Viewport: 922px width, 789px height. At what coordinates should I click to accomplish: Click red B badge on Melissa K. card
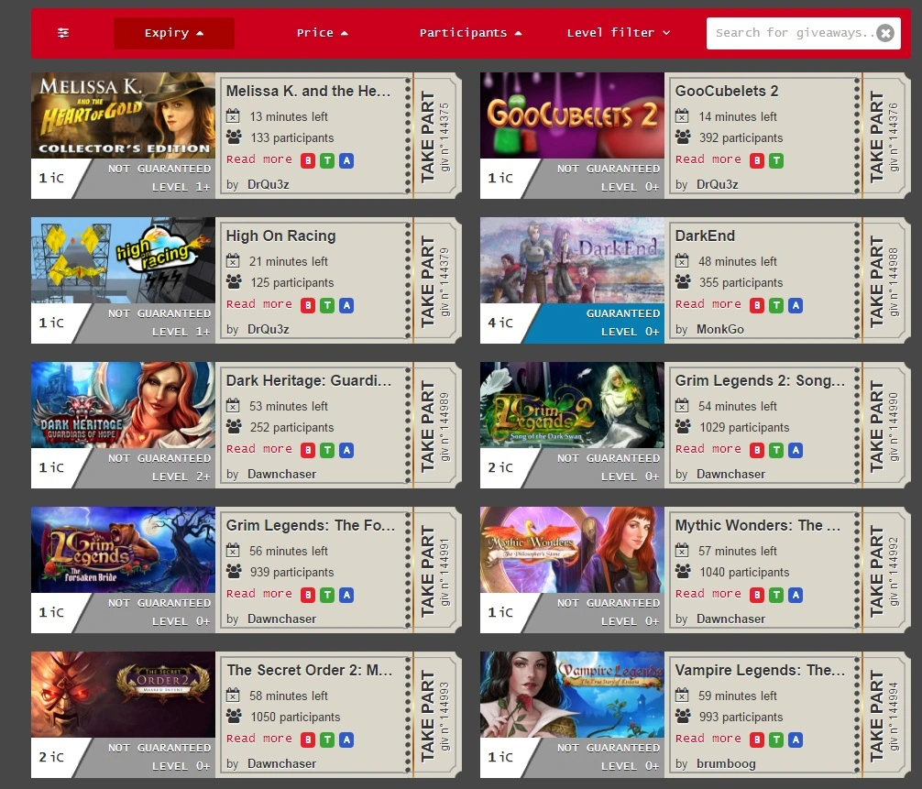(308, 160)
